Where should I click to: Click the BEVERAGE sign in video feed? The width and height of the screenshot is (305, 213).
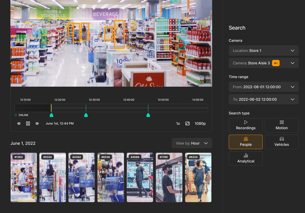[105, 14]
